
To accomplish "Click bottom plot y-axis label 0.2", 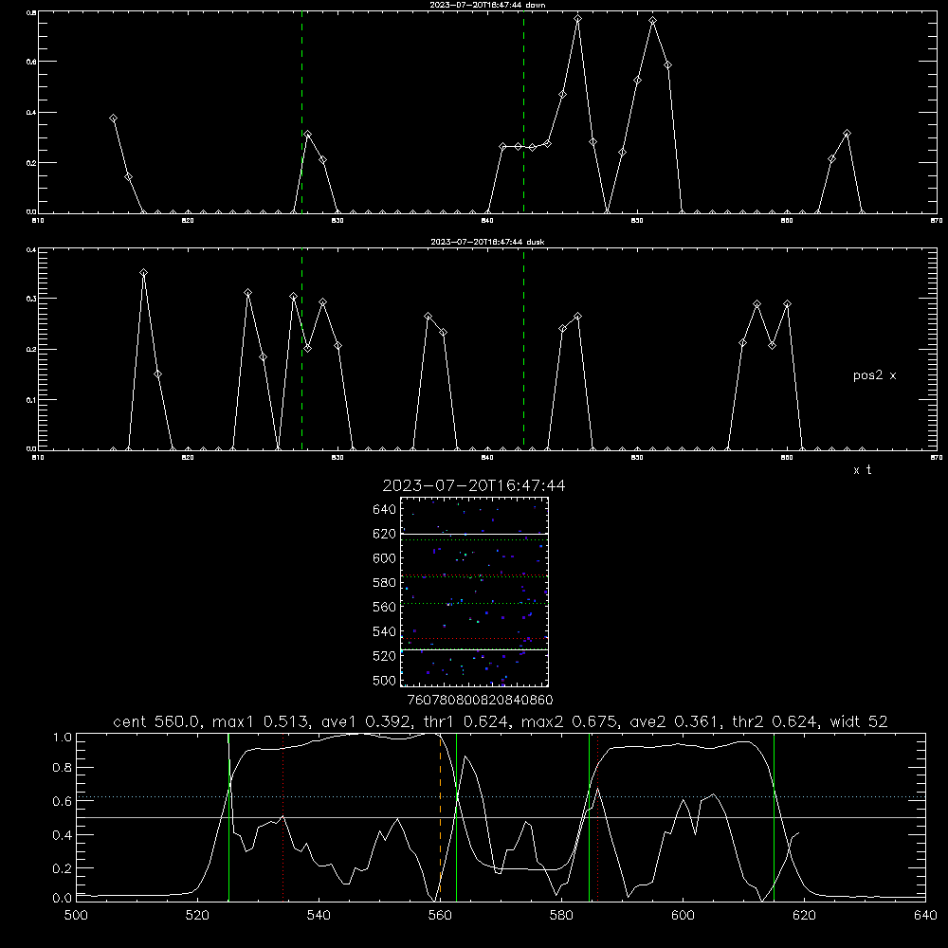I will coord(63,868).
